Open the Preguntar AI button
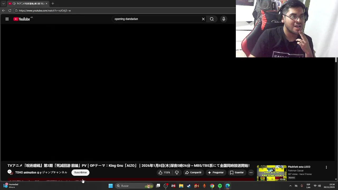 tap(216, 173)
